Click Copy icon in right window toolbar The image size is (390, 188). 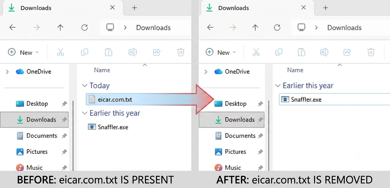click(279, 52)
